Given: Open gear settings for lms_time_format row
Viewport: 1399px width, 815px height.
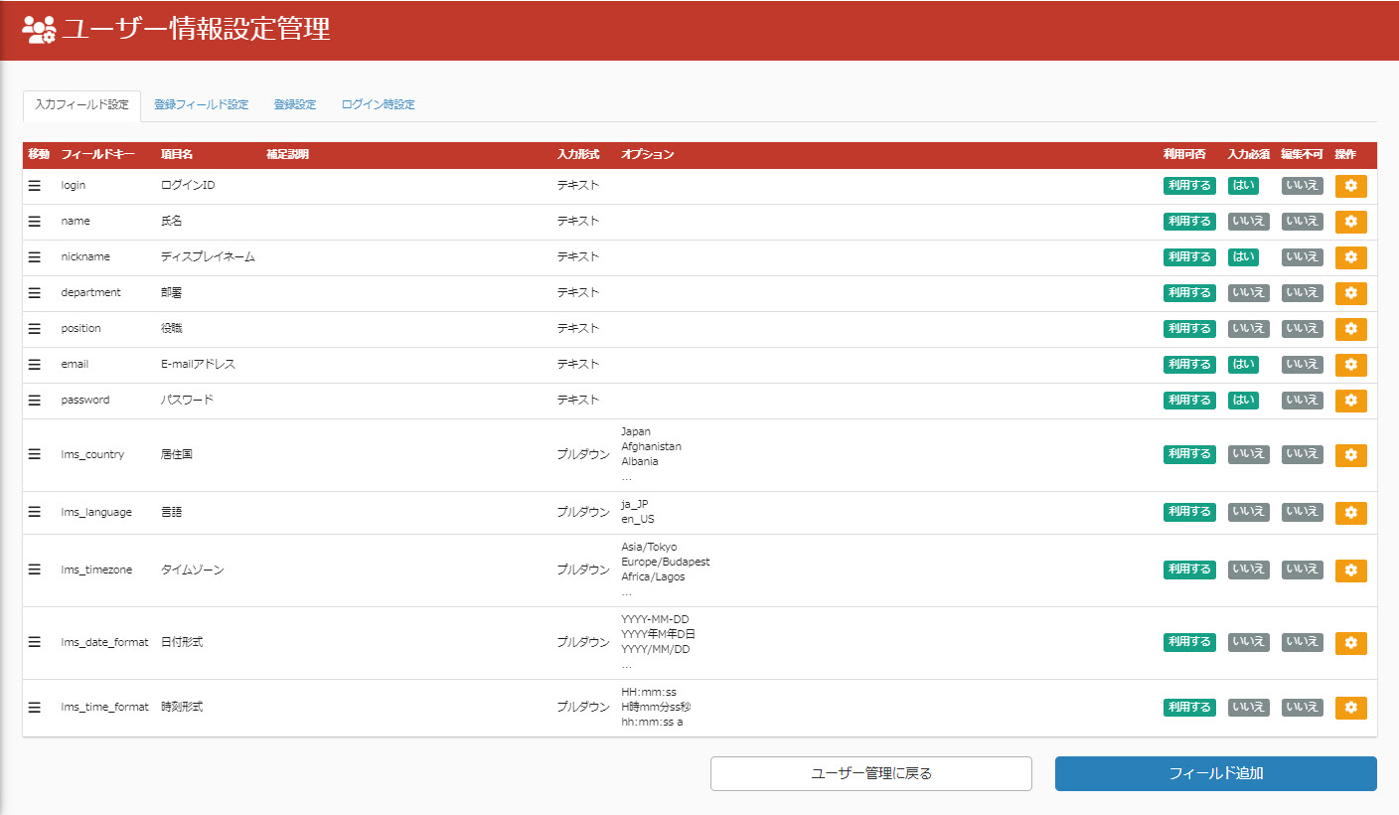Looking at the screenshot, I should 1350,708.
